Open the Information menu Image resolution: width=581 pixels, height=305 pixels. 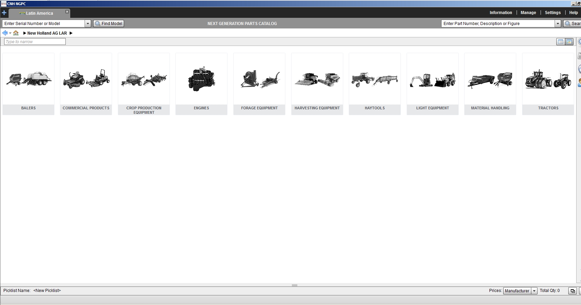501,13
